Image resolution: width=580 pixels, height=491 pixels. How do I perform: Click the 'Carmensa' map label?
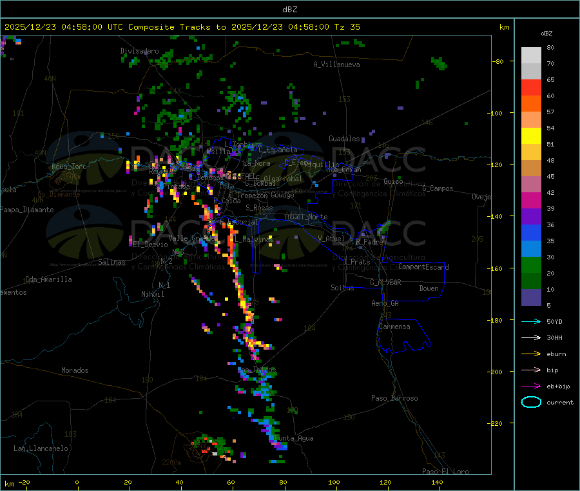pyautogui.click(x=394, y=326)
